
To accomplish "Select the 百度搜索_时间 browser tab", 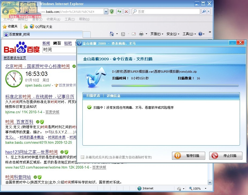I will (43, 34).
